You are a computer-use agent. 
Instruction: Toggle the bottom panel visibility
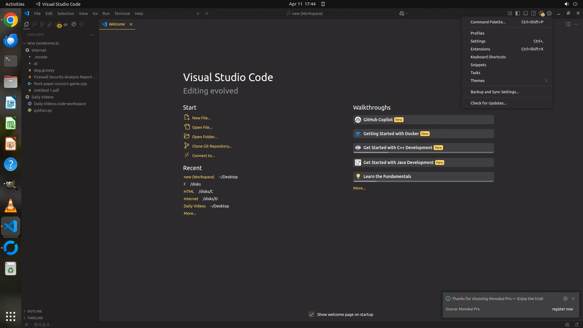click(x=526, y=13)
